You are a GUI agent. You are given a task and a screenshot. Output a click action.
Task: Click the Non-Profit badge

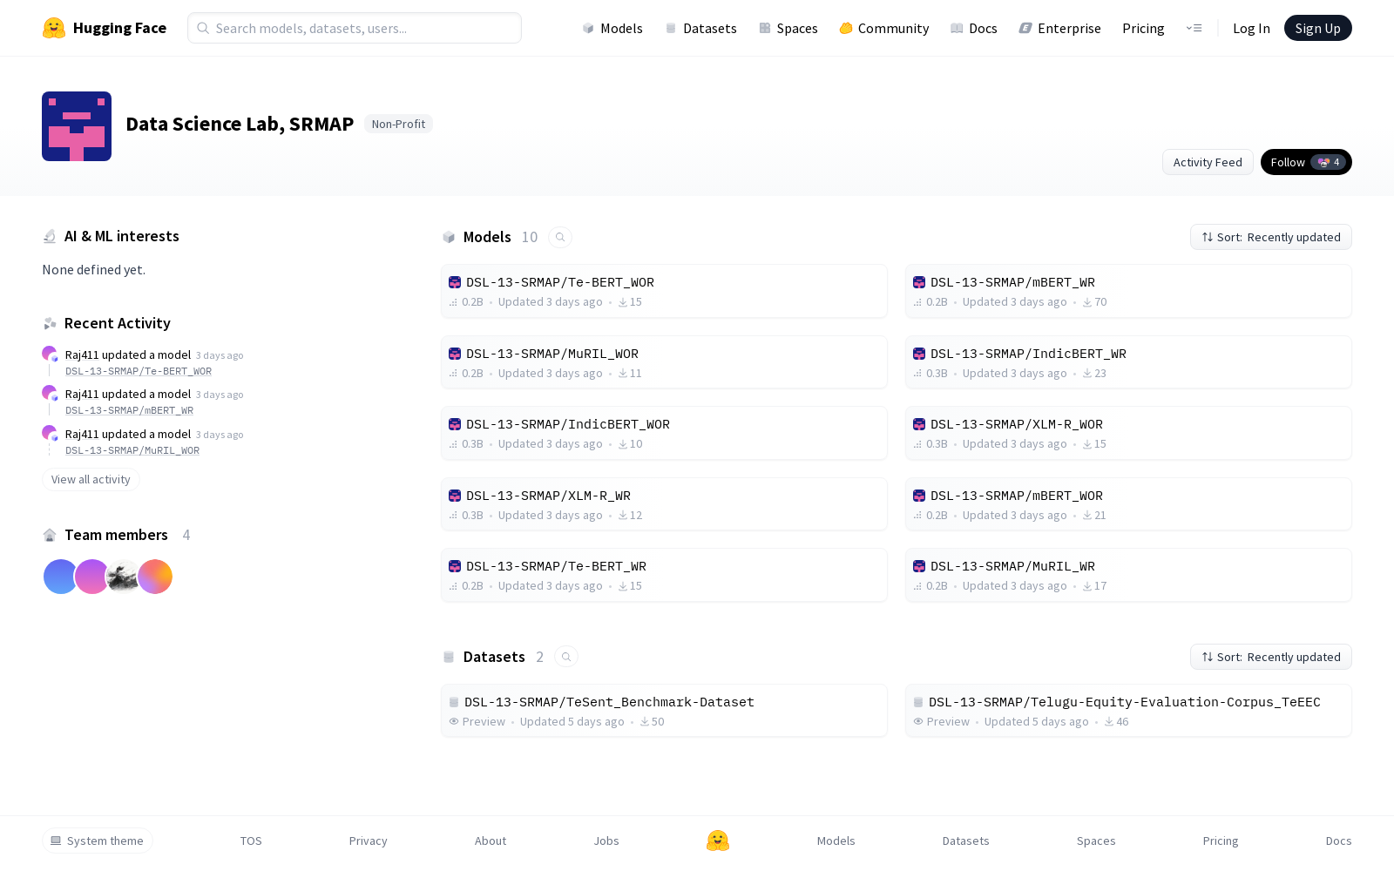coord(398,124)
